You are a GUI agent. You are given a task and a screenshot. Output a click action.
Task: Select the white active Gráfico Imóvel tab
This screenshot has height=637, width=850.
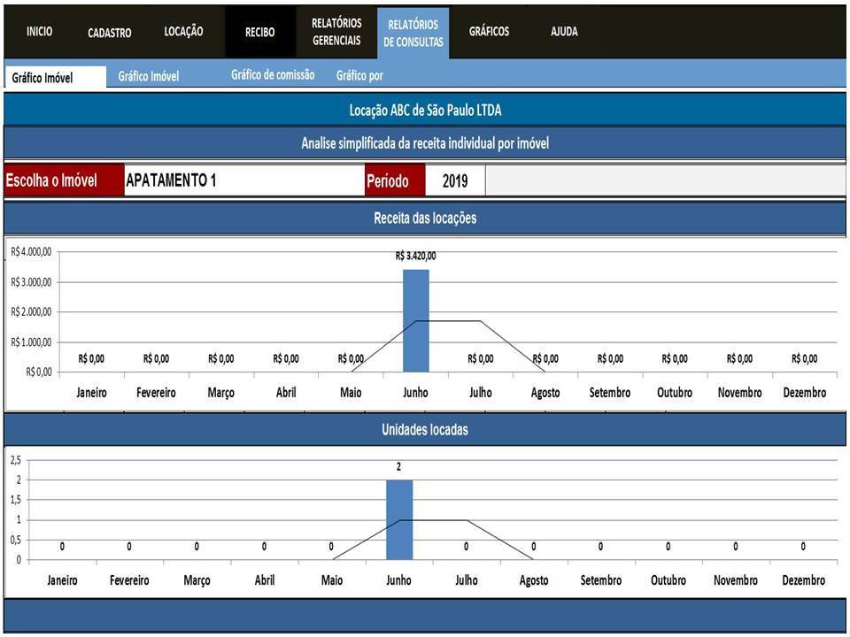(42, 78)
